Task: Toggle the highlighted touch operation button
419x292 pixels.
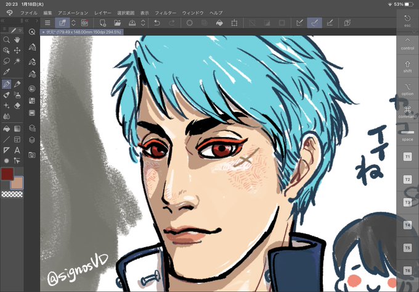Action: click(62, 23)
